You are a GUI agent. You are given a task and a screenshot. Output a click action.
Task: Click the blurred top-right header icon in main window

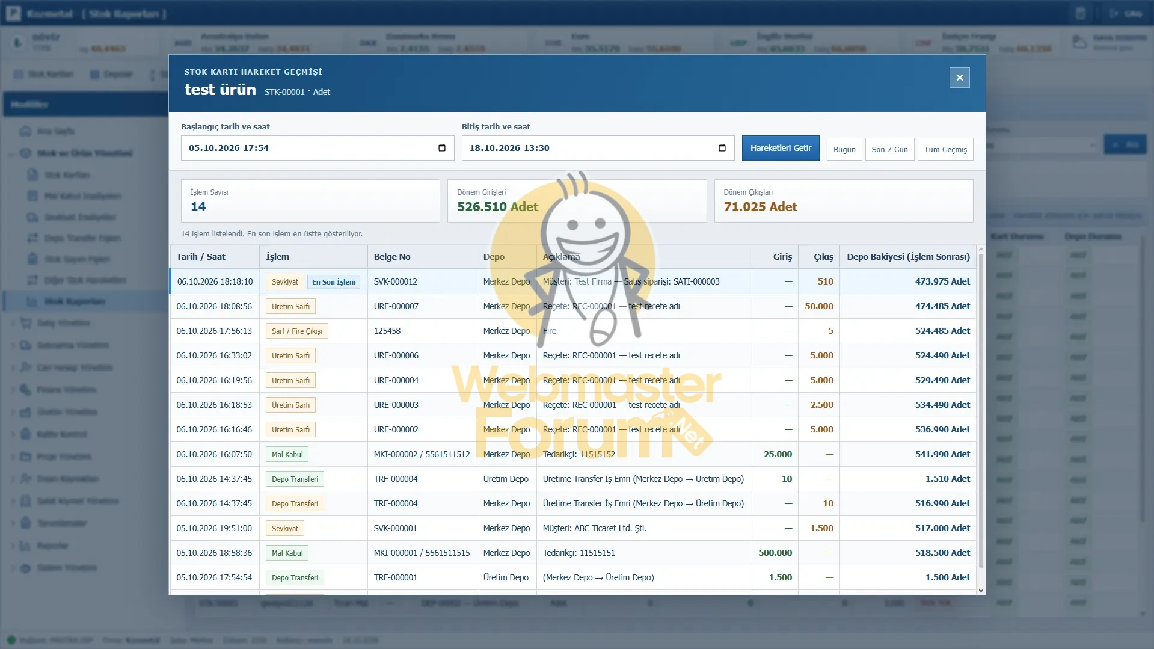pyautogui.click(x=1081, y=13)
